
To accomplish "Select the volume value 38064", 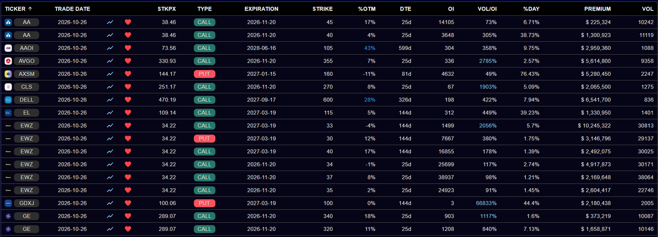I will tap(645, 177).
